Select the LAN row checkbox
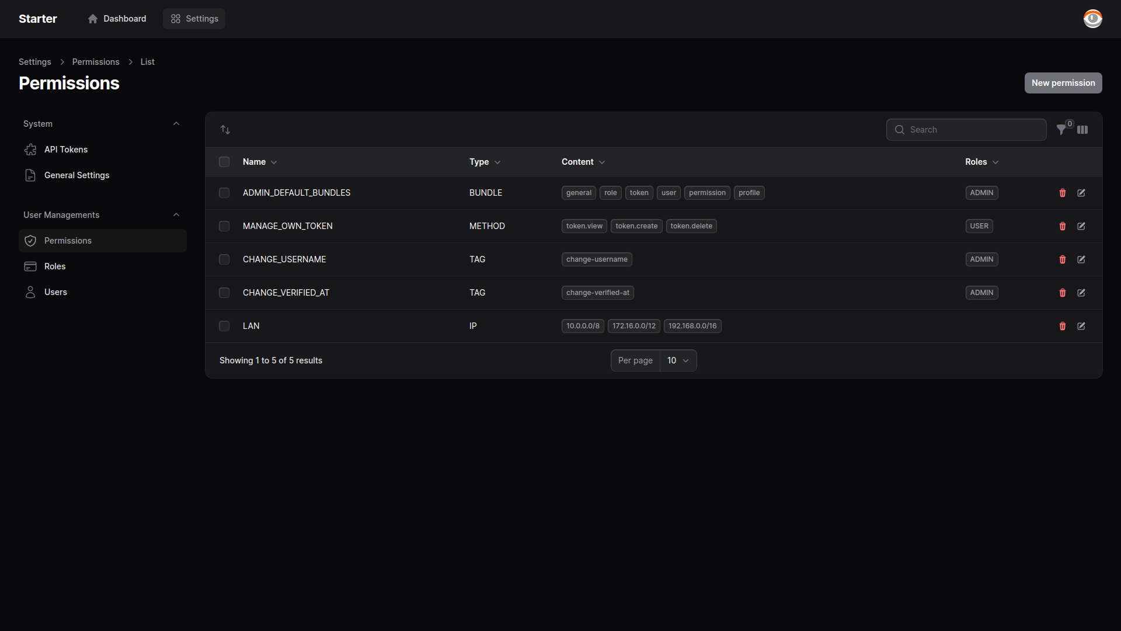This screenshot has height=631, width=1121. tap(224, 326)
